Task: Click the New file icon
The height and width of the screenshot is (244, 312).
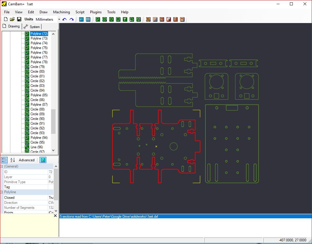Action: click(x=6, y=19)
